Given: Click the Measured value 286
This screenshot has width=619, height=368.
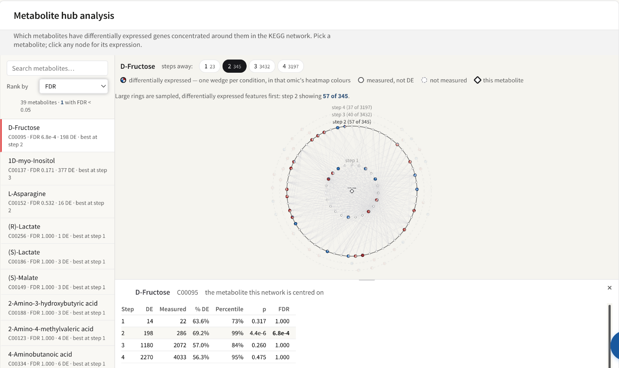Looking at the screenshot, I should coord(181,333).
